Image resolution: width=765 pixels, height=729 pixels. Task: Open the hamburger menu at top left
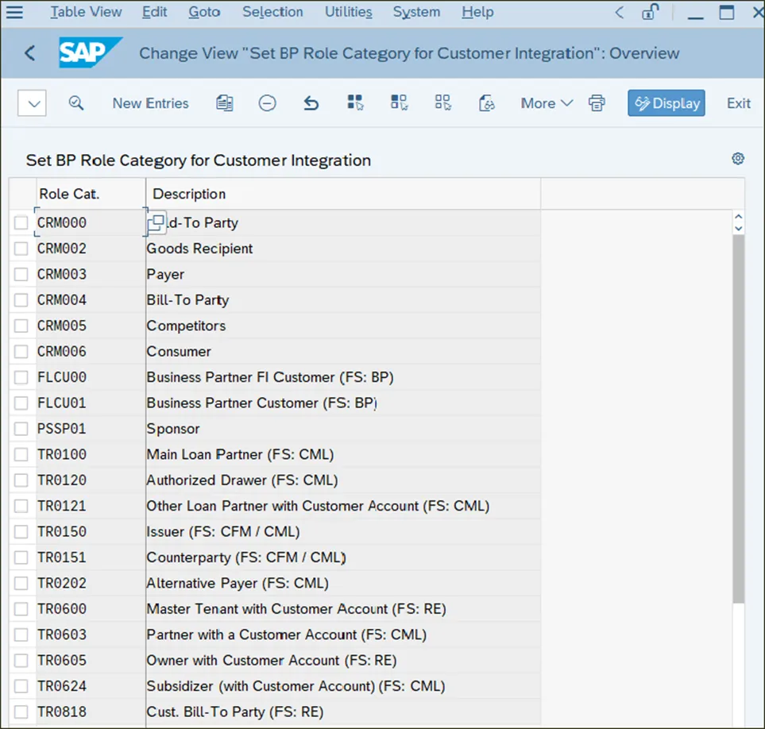(x=15, y=12)
